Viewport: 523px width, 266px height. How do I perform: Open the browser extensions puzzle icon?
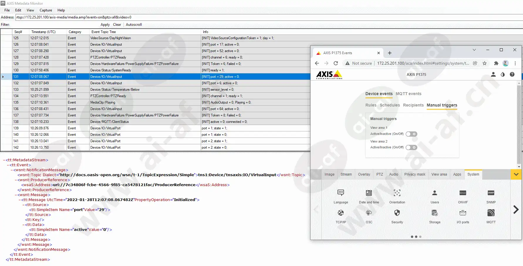pyautogui.click(x=496, y=63)
